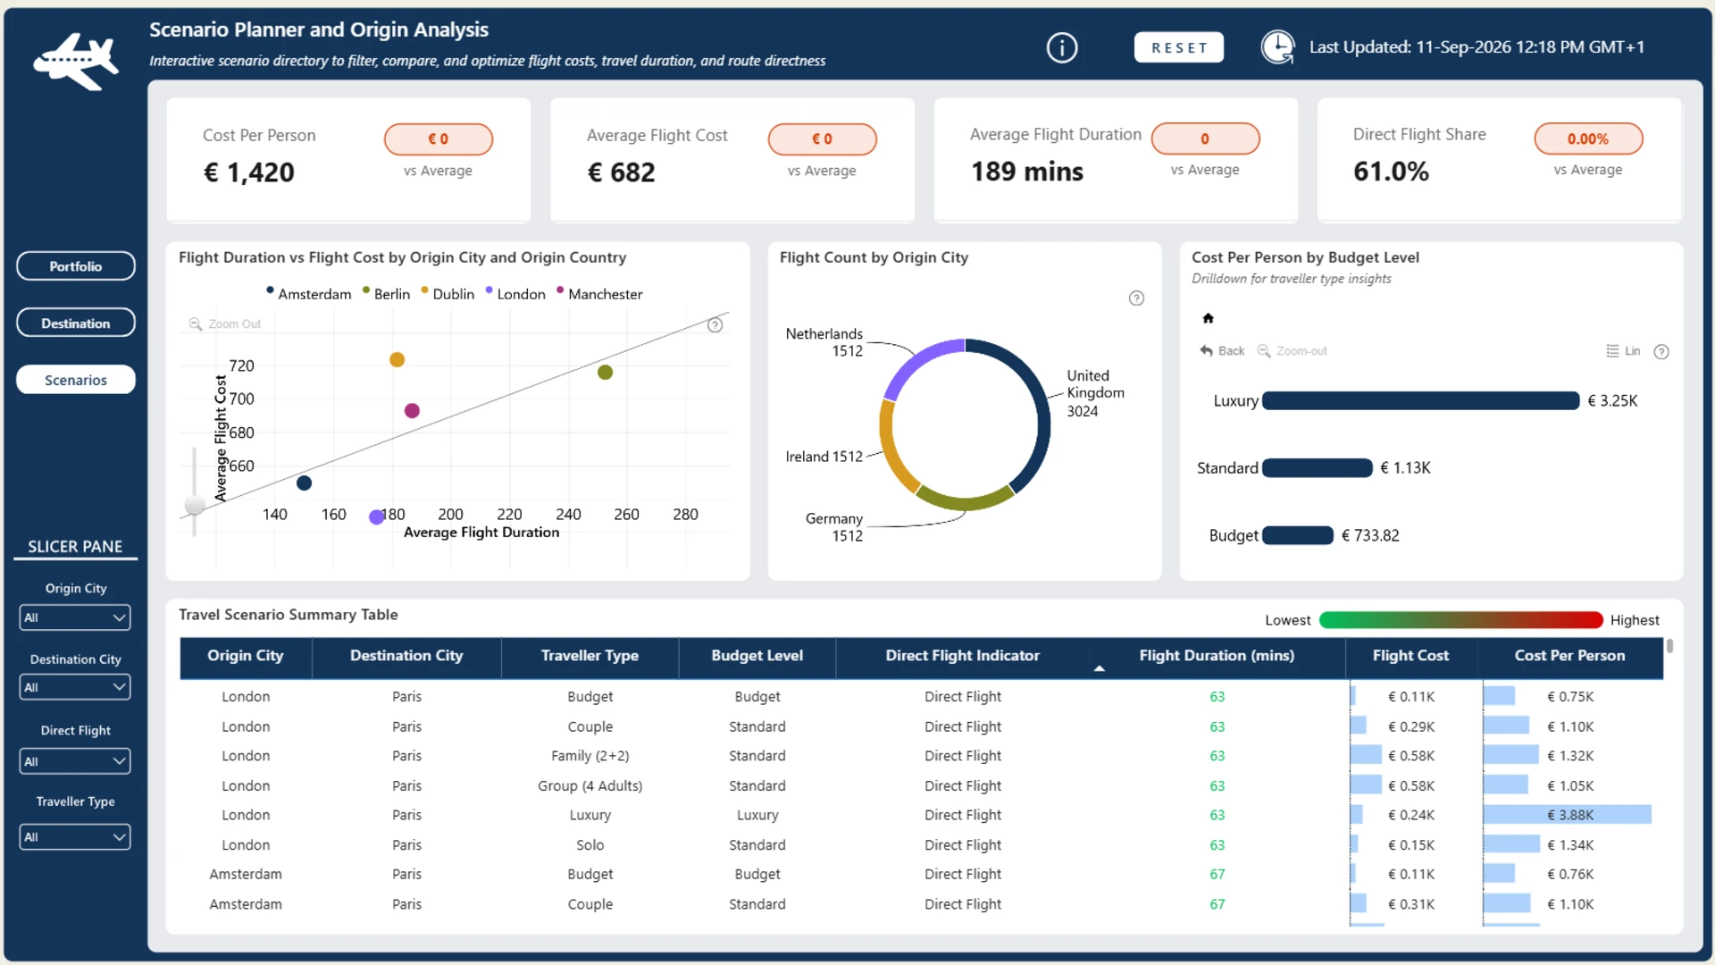The height and width of the screenshot is (965, 1715).
Task: Click the 0.00% vs Average badge
Action: click(x=1588, y=138)
